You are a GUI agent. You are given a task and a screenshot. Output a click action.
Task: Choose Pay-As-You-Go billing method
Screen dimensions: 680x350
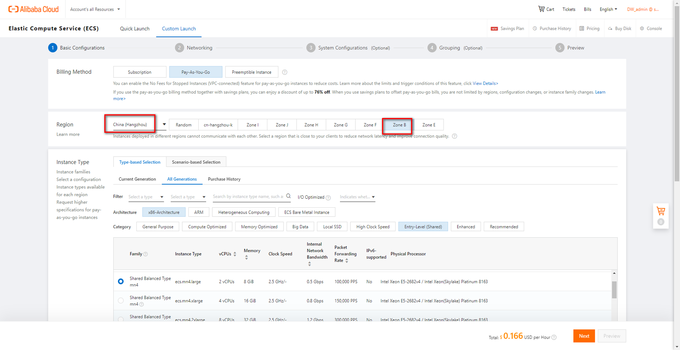pos(196,72)
